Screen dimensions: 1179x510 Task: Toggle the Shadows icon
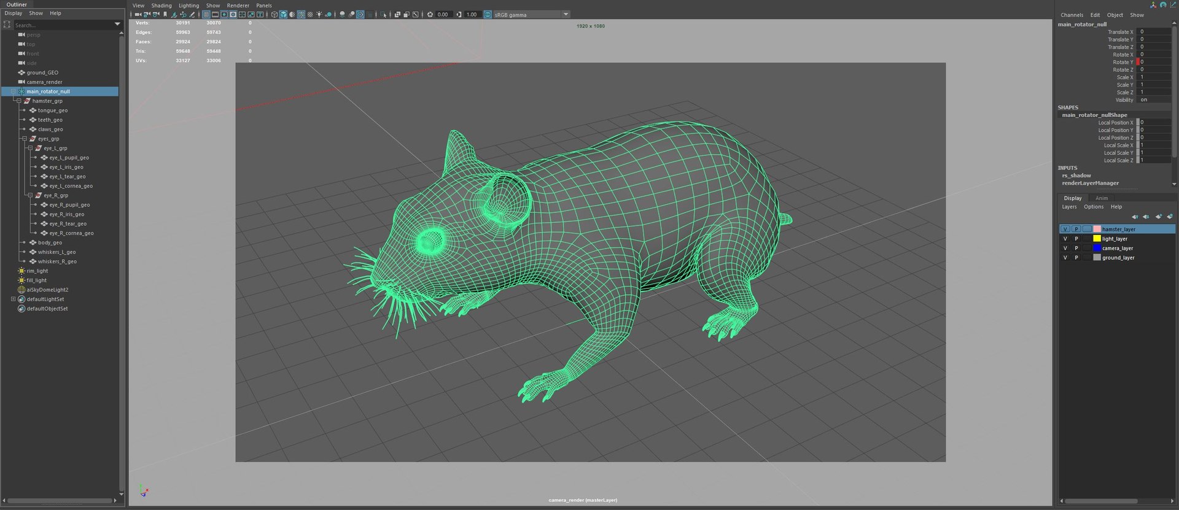[328, 14]
